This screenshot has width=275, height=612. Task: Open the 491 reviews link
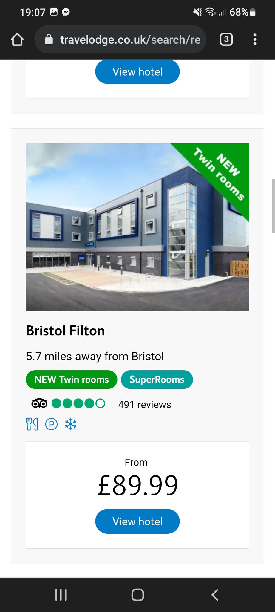(145, 404)
